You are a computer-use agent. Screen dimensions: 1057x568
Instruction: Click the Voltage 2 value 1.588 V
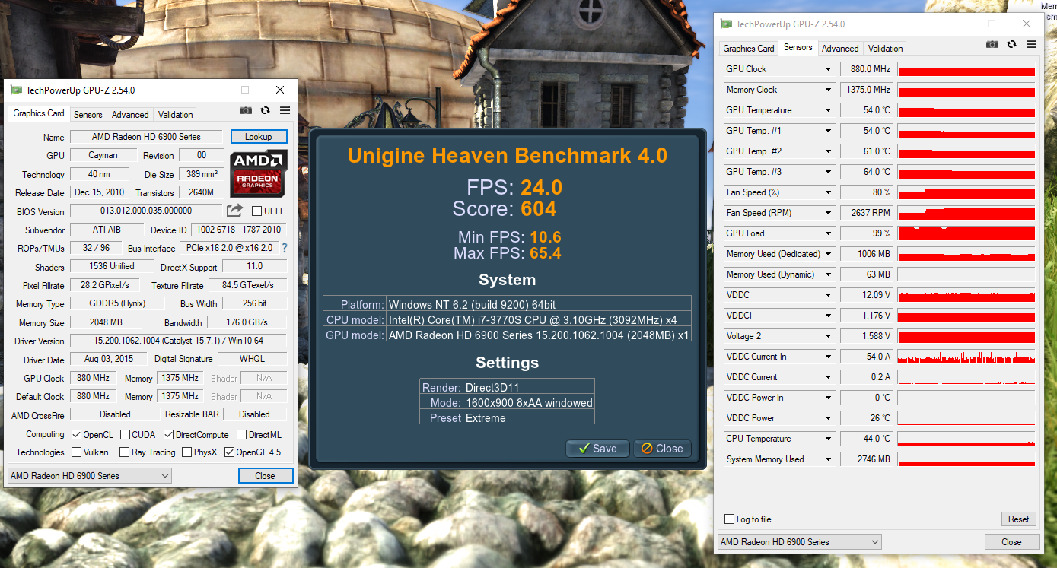coord(867,336)
